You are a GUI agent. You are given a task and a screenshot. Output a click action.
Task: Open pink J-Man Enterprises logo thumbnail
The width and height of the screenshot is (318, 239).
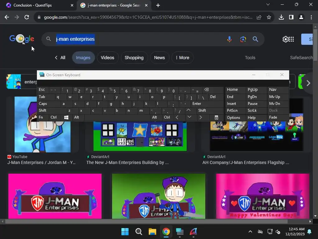(55, 196)
